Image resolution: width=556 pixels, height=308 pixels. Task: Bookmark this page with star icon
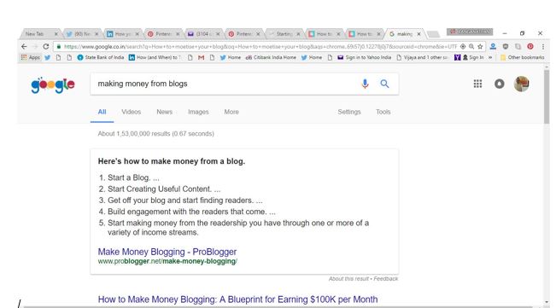coord(480,46)
